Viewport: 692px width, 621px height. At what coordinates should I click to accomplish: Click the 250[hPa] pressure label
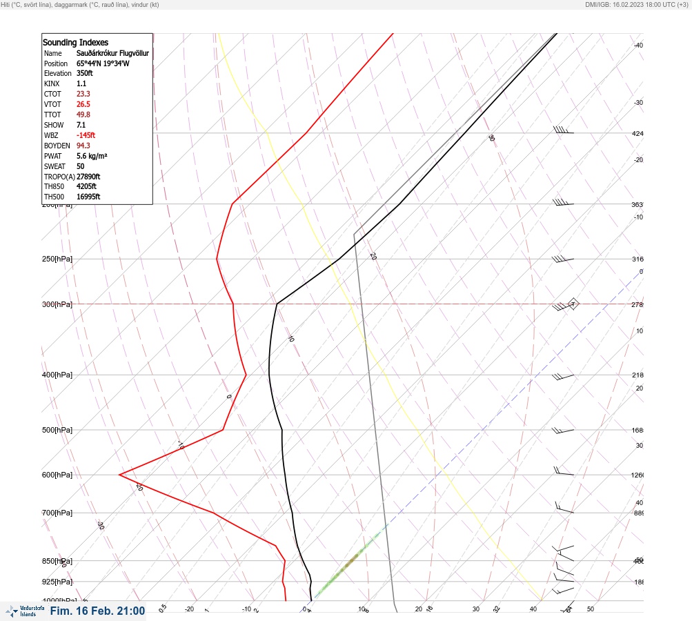(57, 259)
